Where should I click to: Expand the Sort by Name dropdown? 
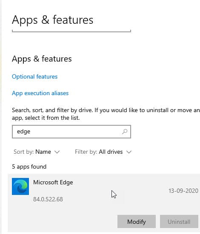click(37, 152)
